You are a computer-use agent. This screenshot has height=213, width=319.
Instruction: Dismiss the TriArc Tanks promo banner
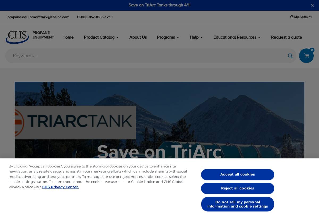pos(312,5)
